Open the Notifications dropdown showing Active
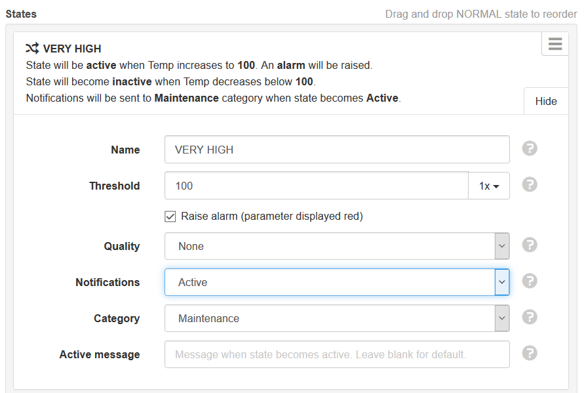 click(337, 282)
